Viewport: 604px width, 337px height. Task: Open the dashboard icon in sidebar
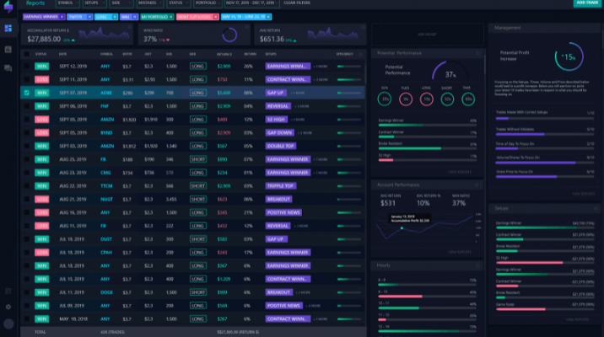click(8, 29)
